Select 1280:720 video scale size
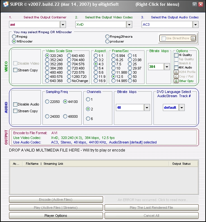 pos(69,77)
